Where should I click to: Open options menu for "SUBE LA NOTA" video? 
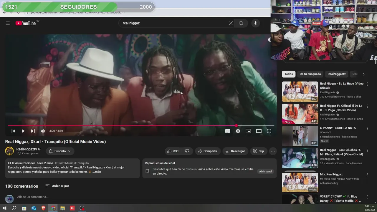click(367, 128)
